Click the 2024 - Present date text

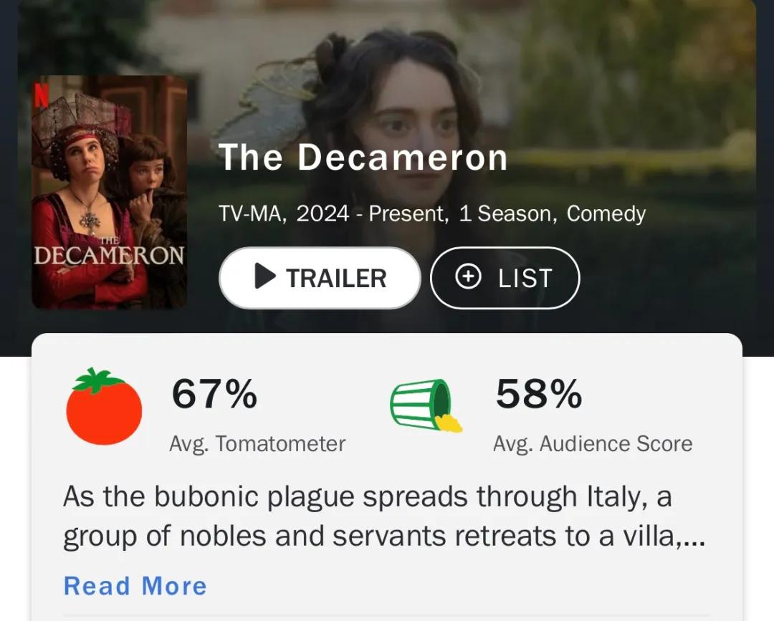pyautogui.click(x=372, y=213)
